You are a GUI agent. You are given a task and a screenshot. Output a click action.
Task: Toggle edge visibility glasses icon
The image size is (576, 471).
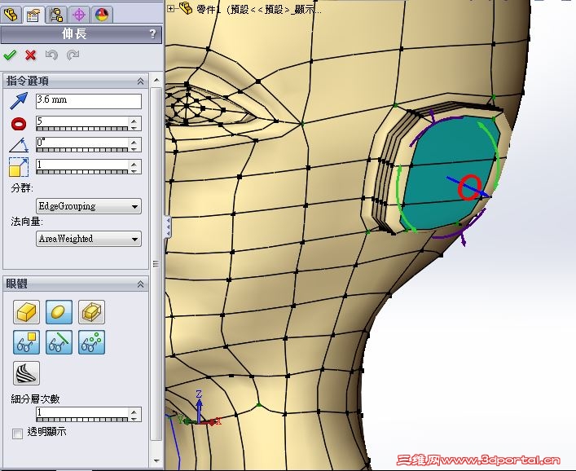[x=59, y=342]
